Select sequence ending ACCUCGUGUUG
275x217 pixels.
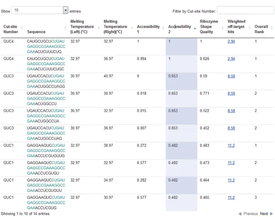coord(46,150)
